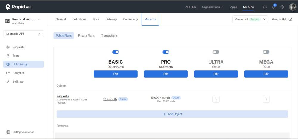Click the "then $0.02 each" overage text
Screen dimensions: 298x139
click(x=166, y=101)
